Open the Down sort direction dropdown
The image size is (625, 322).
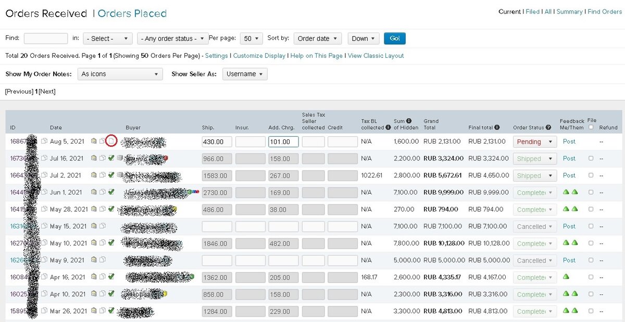pos(364,38)
